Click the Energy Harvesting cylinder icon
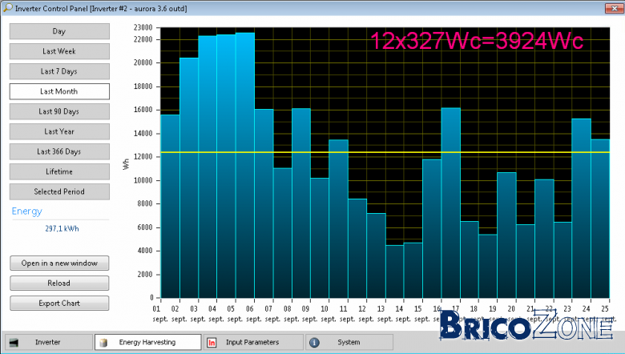Image resolution: width=625 pixels, height=354 pixels. 103,343
